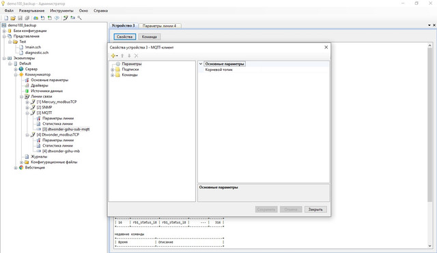Viewport: 437px width, 253px height.
Task: Click the Сохранить button in dialog
Action: [x=266, y=209]
